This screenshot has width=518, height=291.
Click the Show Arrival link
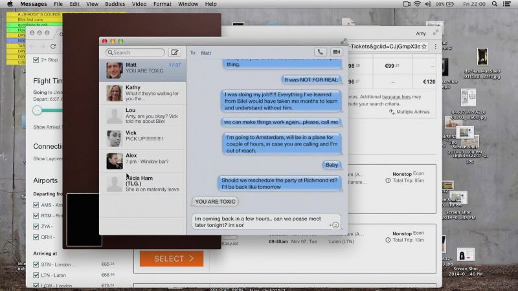(x=47, y=127)
